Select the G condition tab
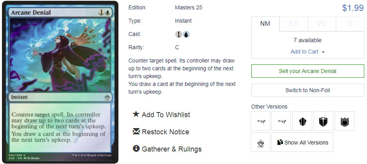 pos(350,24)
